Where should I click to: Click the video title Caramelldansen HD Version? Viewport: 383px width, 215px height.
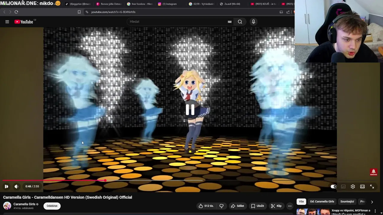click(68, 197)
